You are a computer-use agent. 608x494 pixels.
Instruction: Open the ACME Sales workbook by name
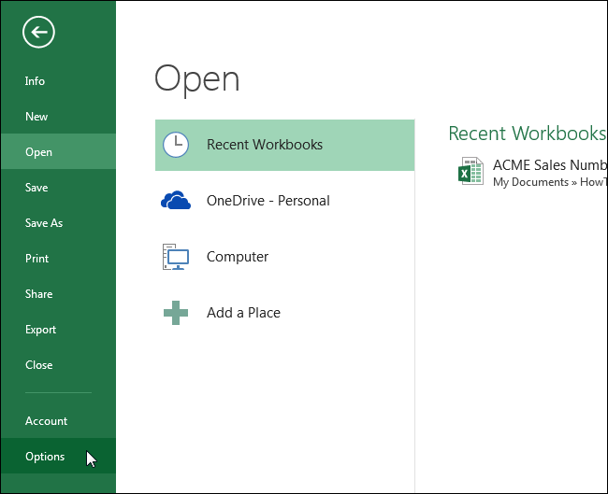(x=549, y=165)
